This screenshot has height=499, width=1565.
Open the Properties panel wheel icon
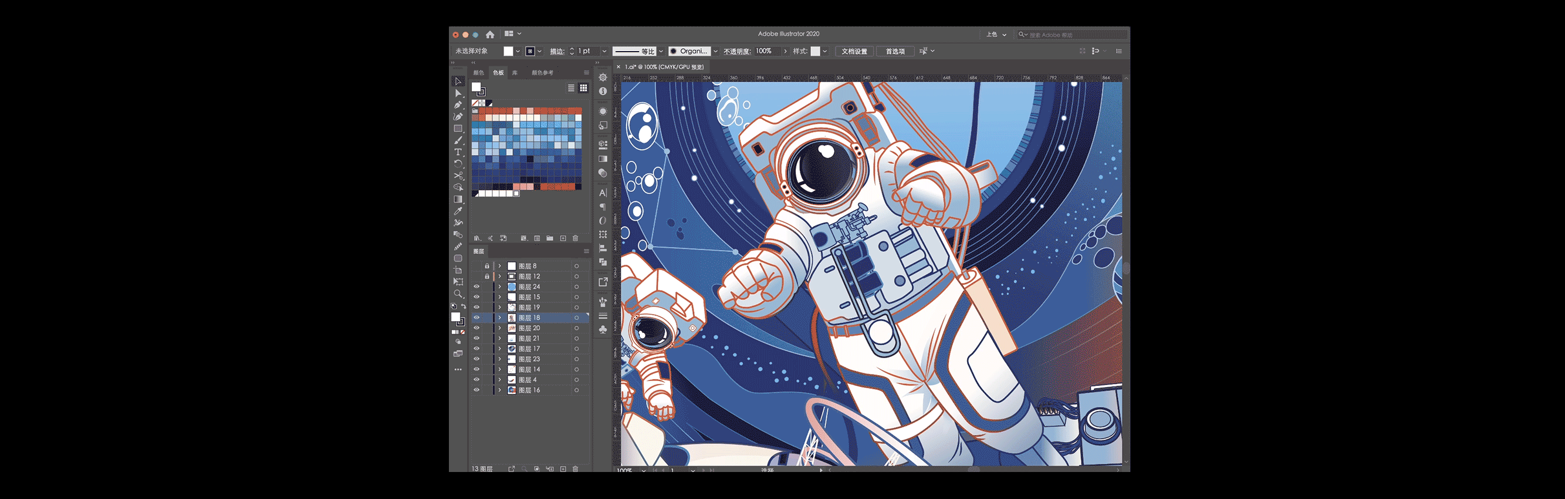click(603, 78)
